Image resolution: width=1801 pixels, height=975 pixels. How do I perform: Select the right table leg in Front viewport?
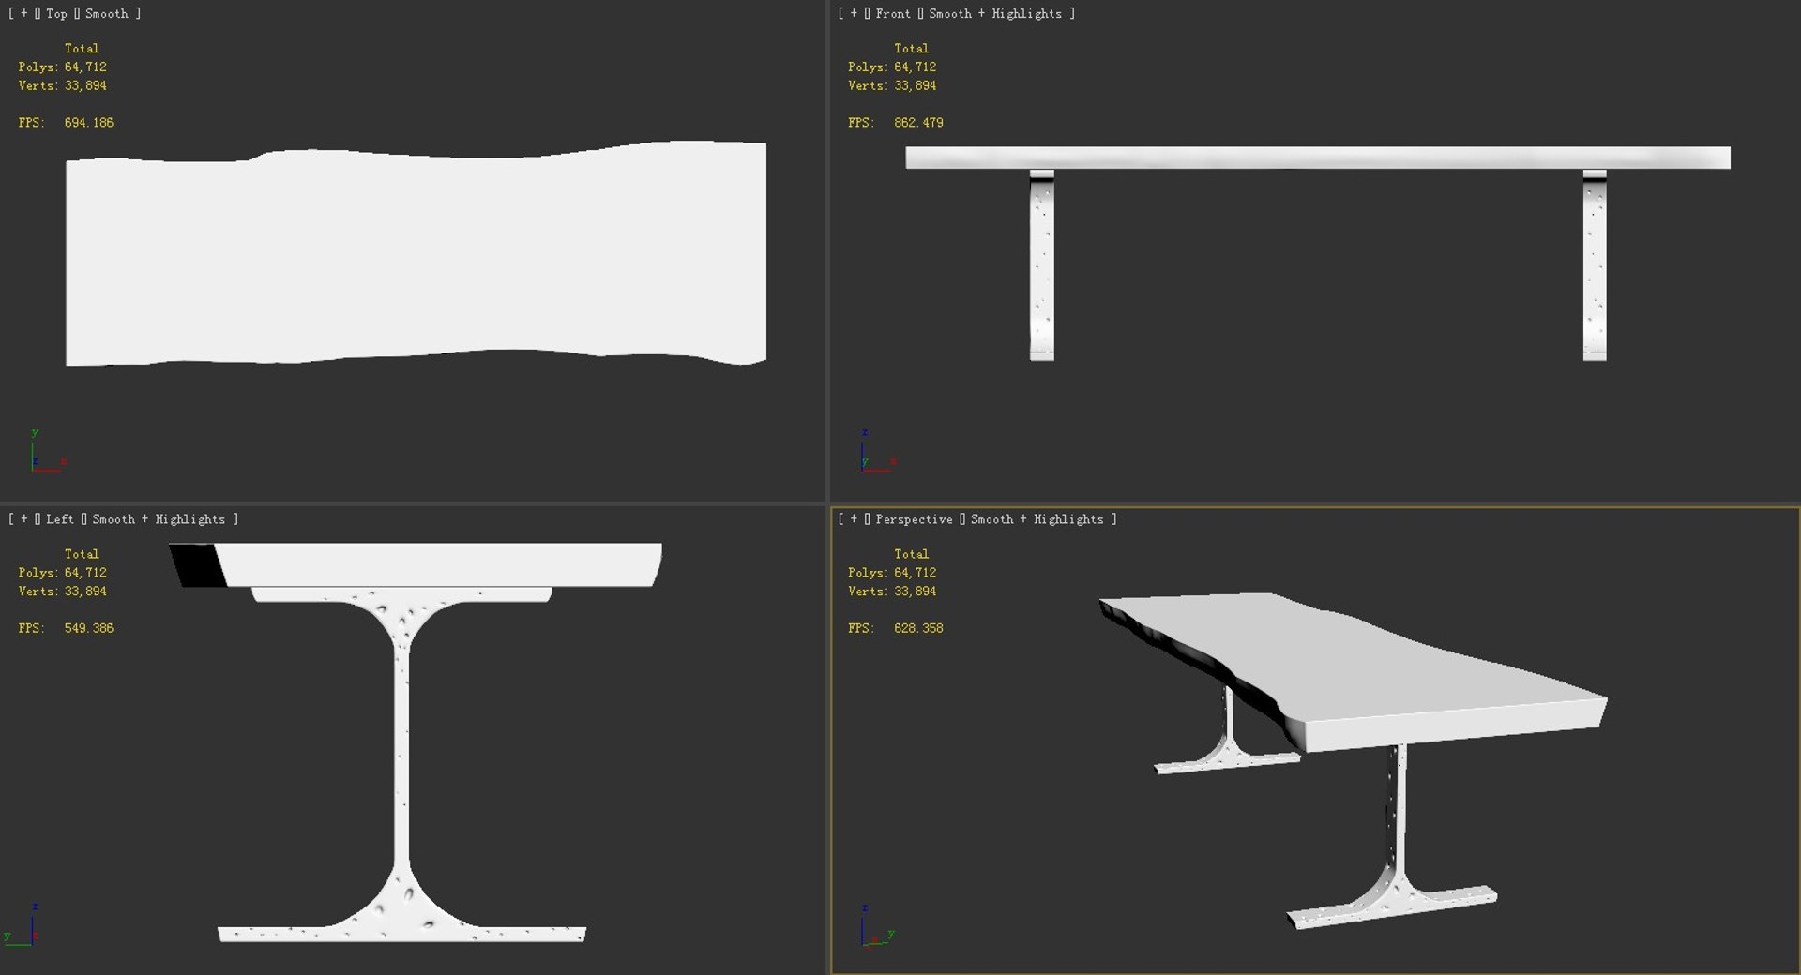(1594, 265)
